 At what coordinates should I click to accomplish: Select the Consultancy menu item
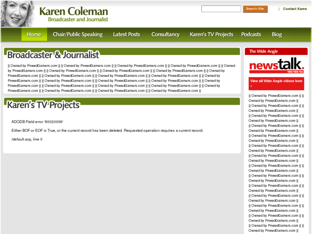pyautogui.click(x=165, y=34)
